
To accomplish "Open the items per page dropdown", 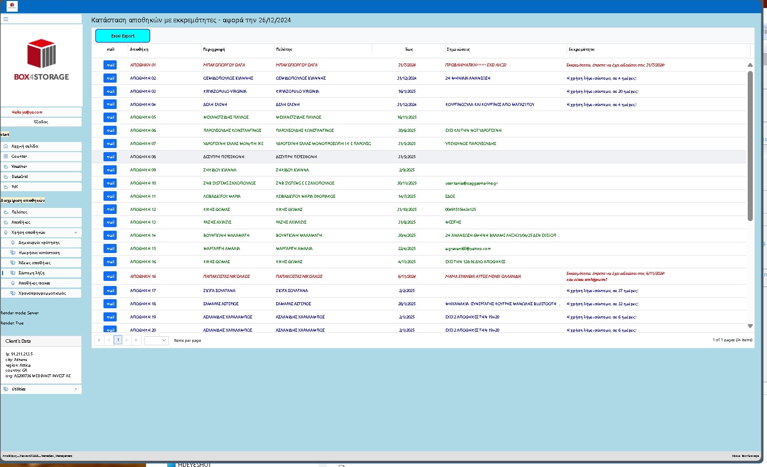I will [156, 340].
